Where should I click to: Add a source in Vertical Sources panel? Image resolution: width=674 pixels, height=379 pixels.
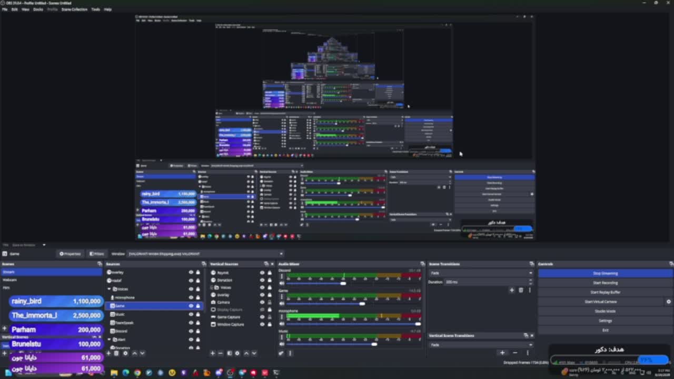point(213,353)
